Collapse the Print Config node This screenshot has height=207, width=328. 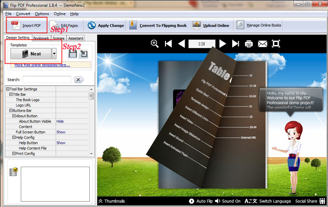(x=14, y=153)
